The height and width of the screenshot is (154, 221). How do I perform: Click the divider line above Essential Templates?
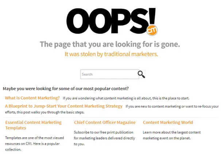[110, 118]
